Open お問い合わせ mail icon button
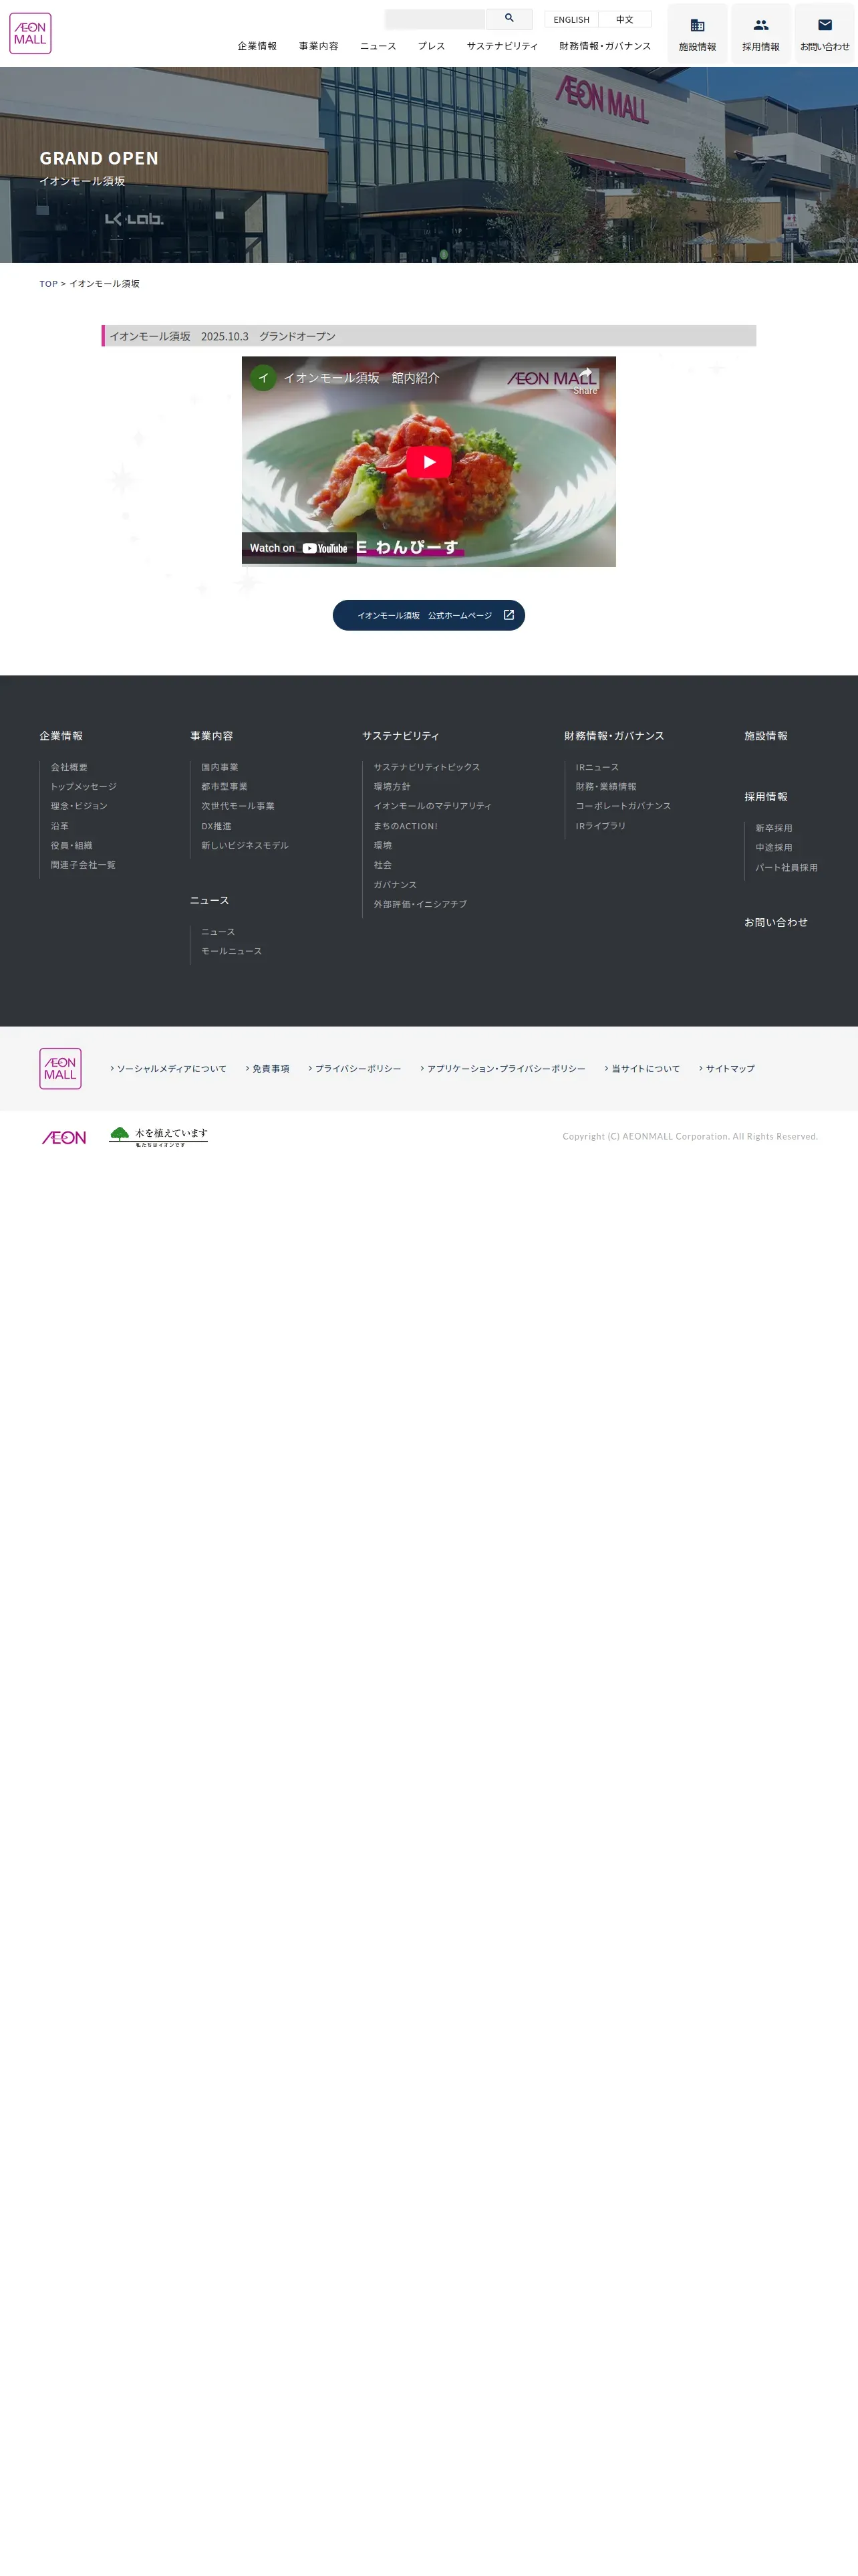This screenshot has height=2576, width=858. point(825,33)
